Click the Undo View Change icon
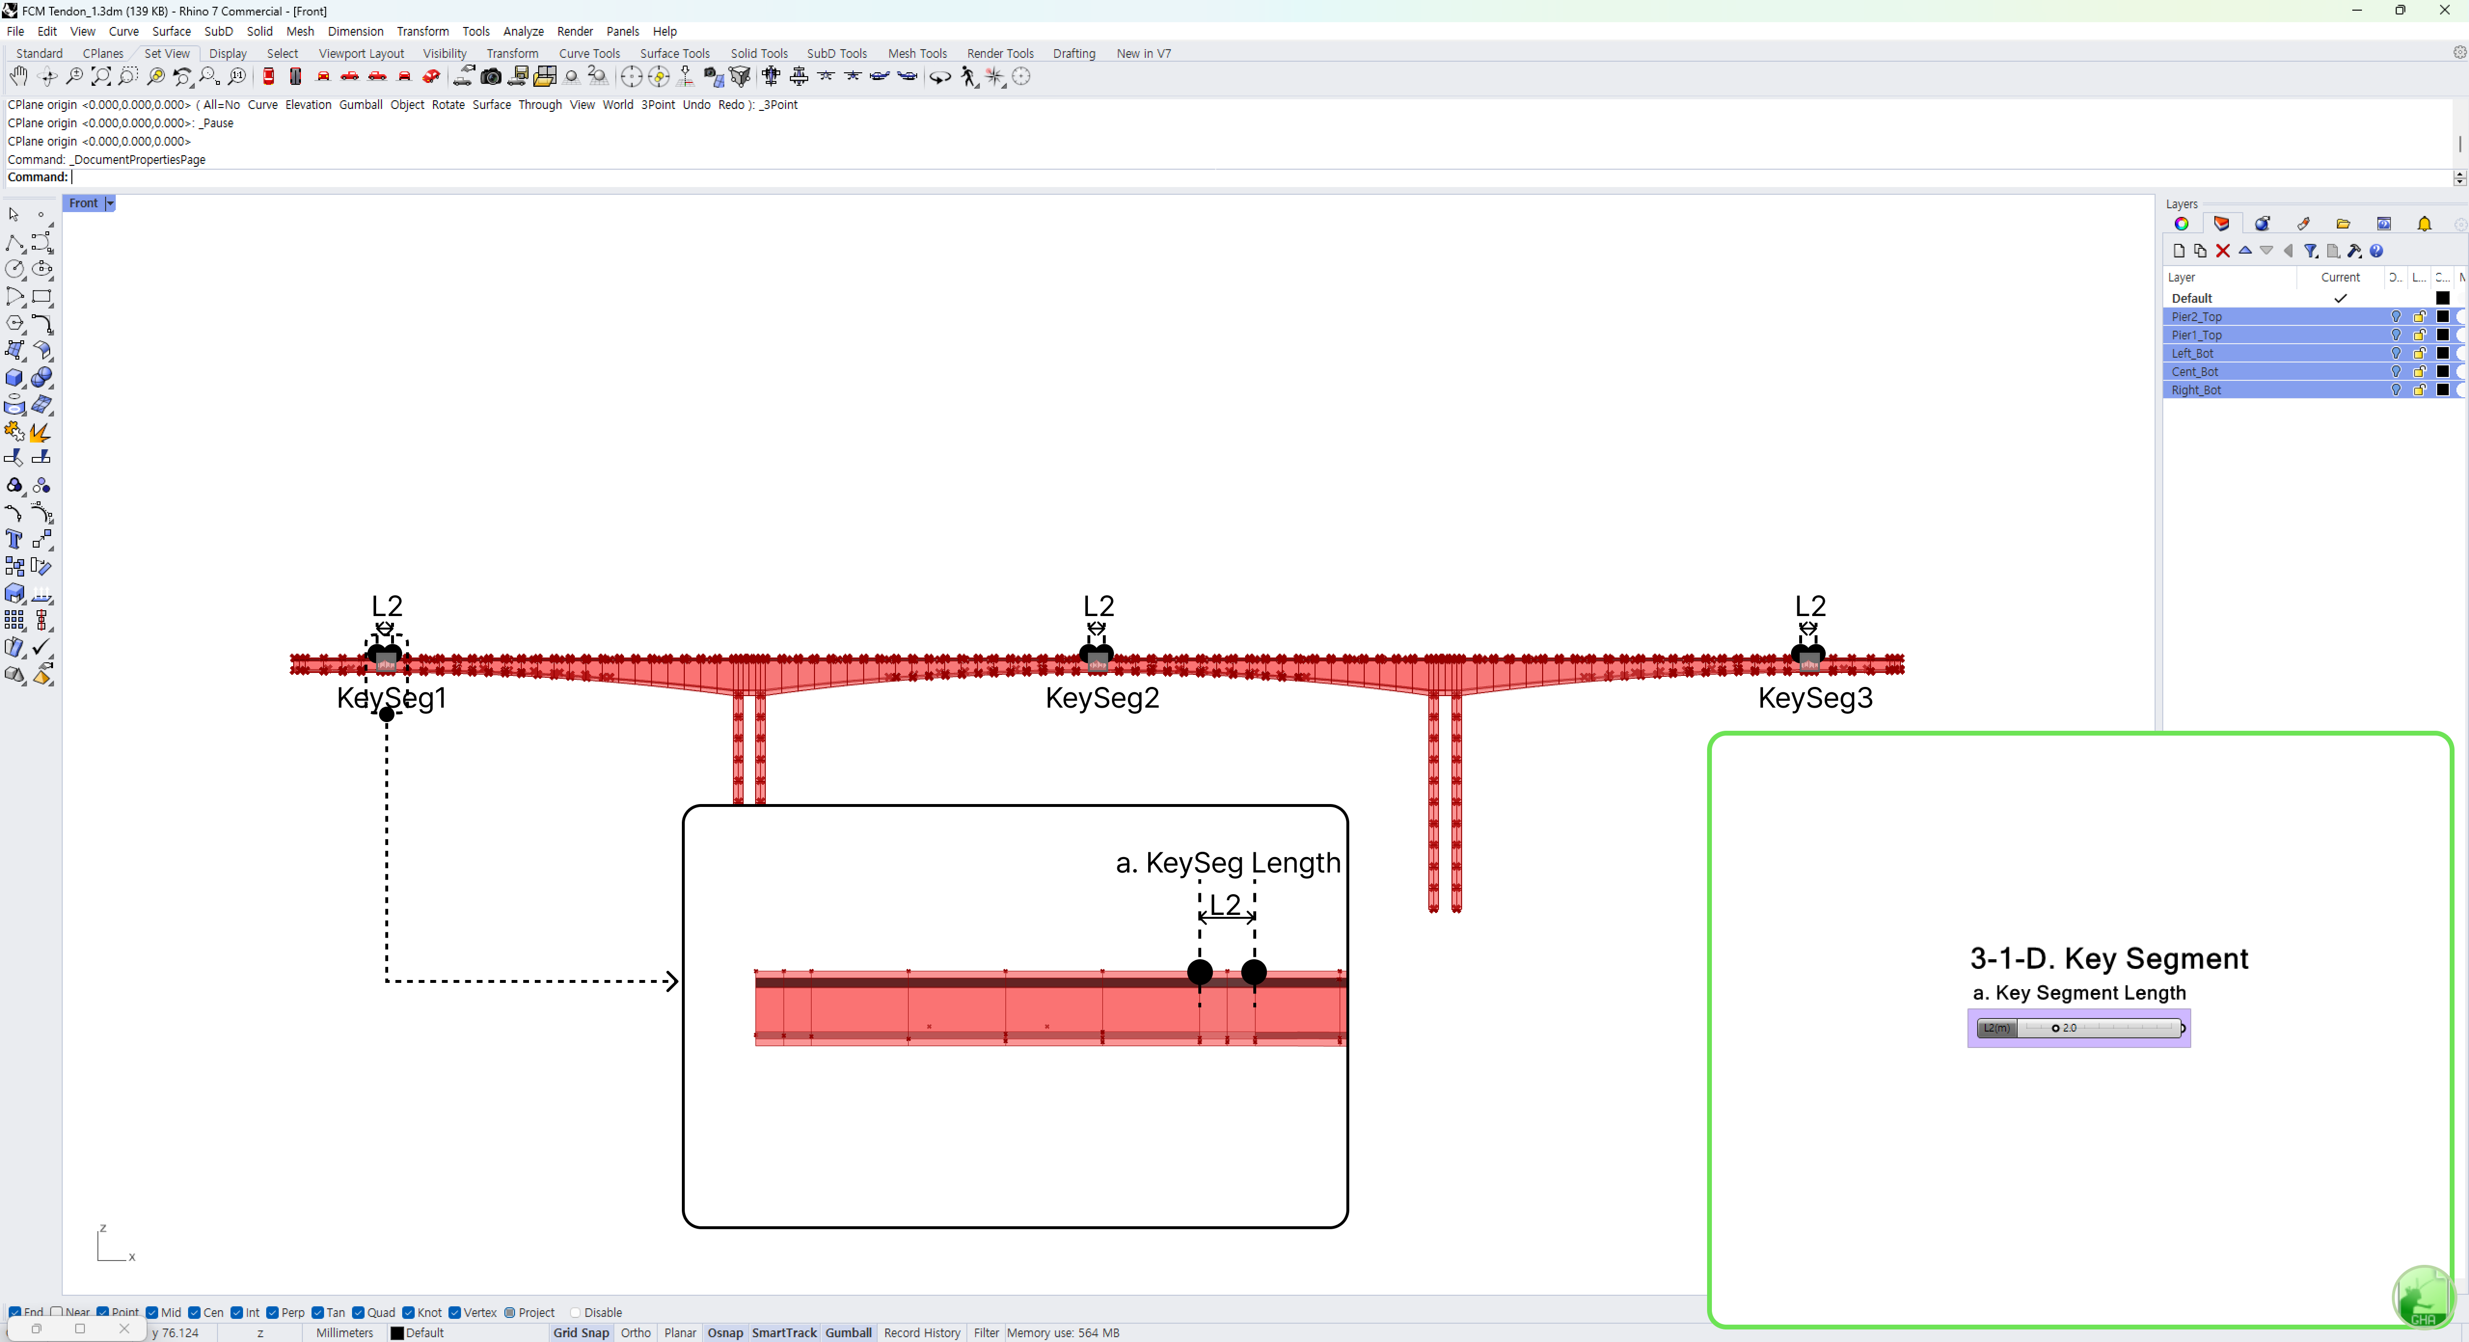Image resolution: width=2469 pixels, height=1342 pixels. pyautogui.click(x=182, y=77)
